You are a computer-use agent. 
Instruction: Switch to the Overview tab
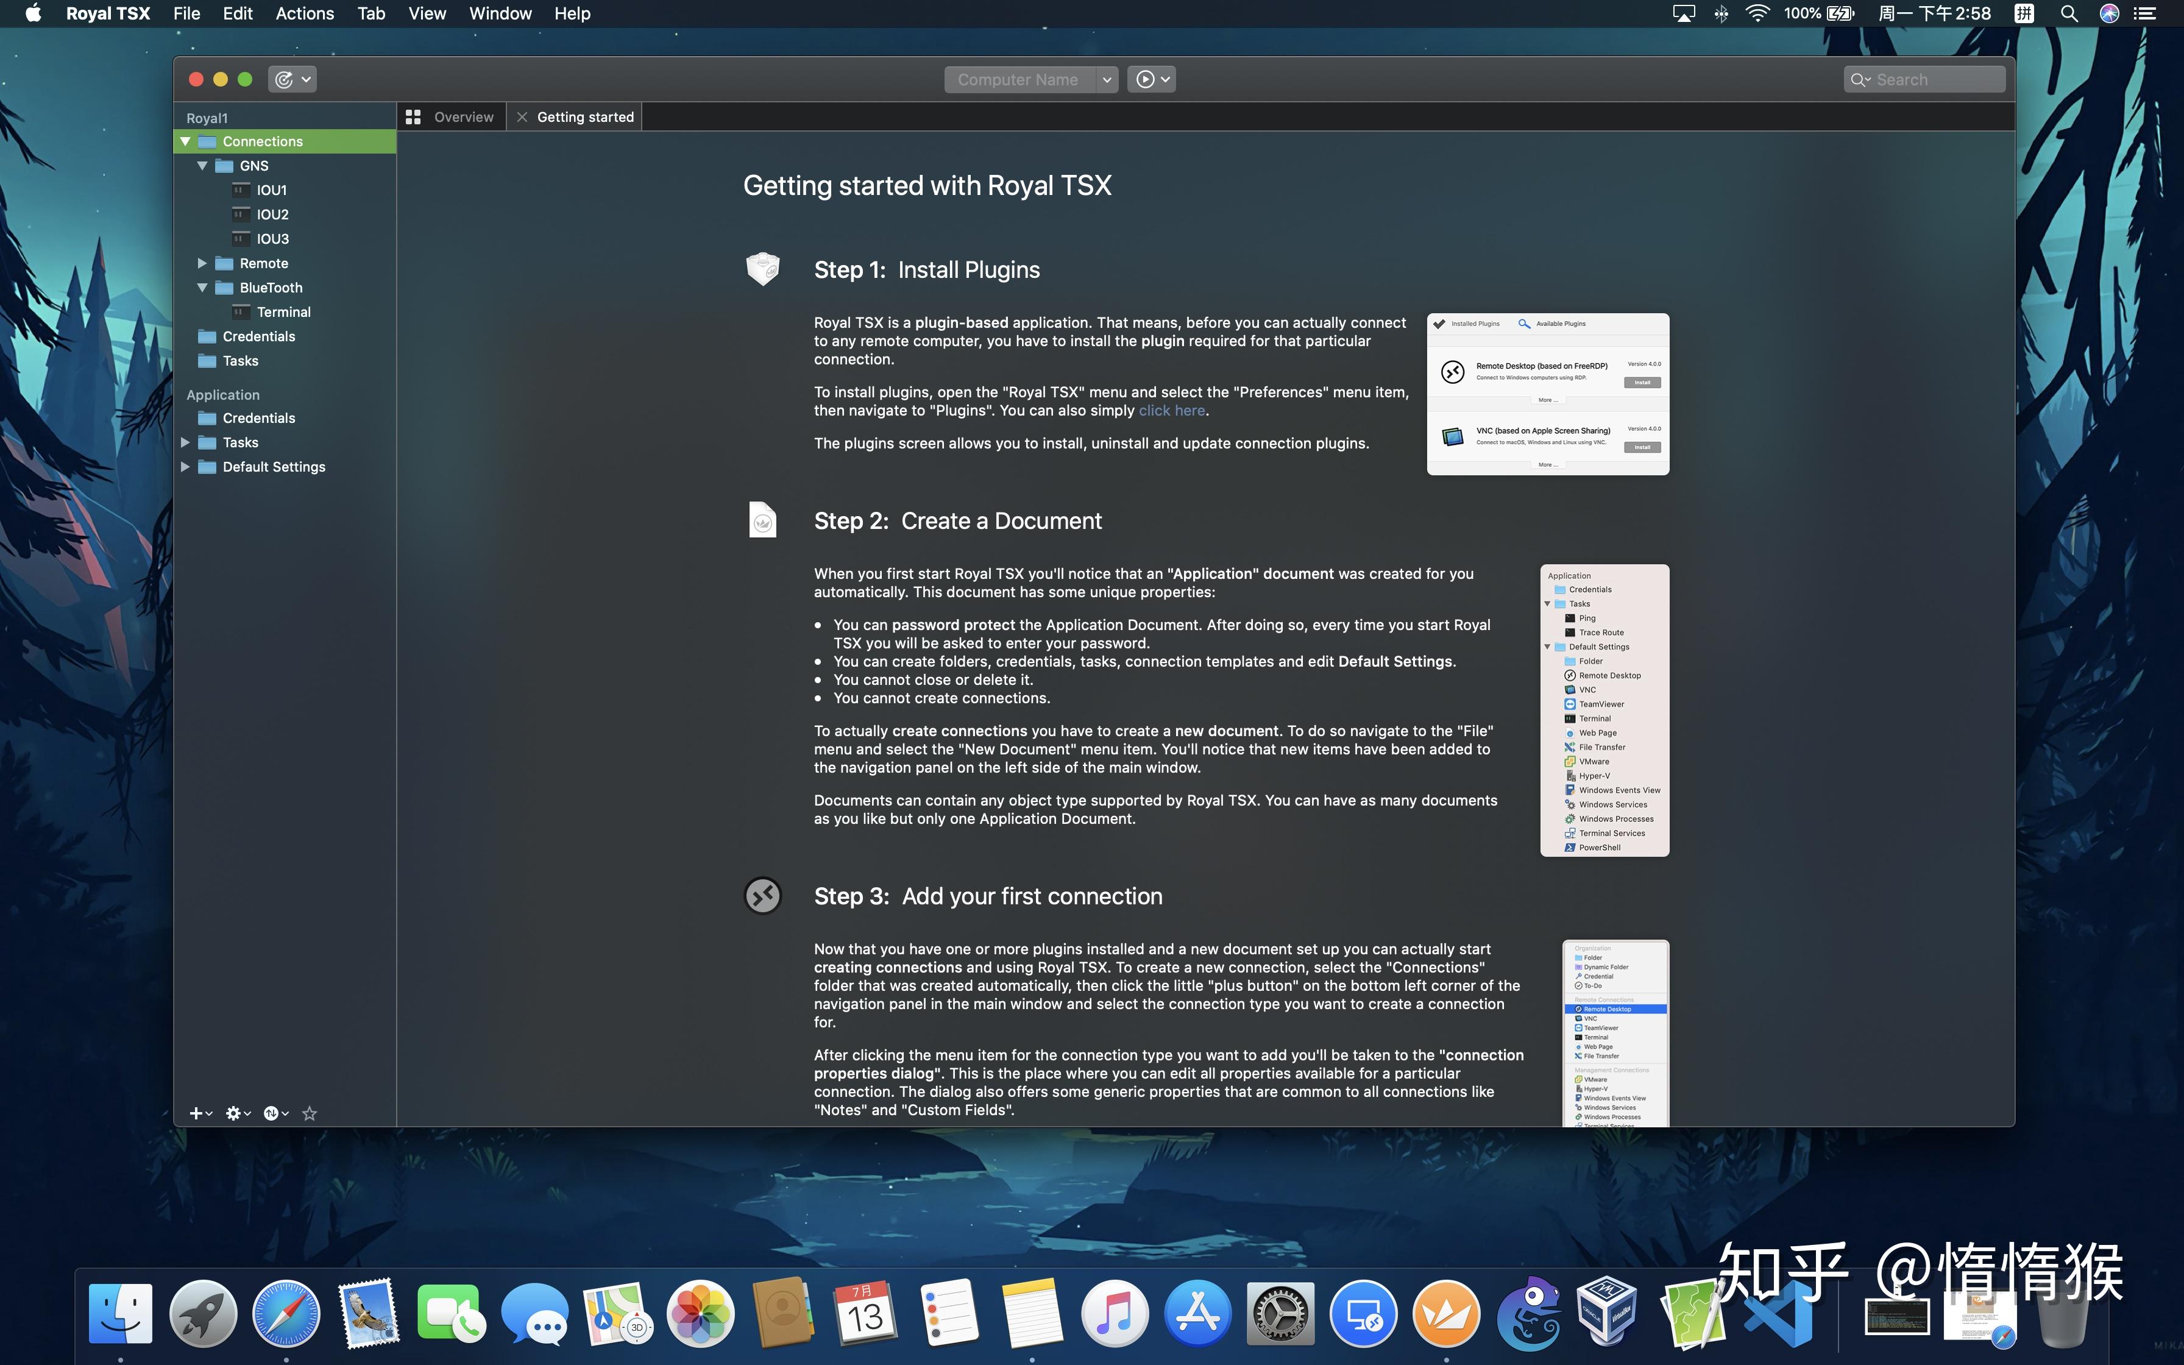(464, 116)
